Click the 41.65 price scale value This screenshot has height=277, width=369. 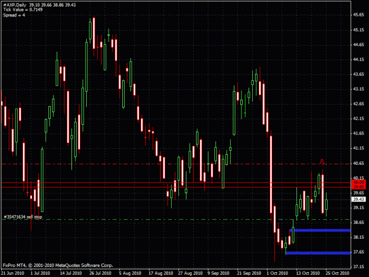(358, 133)
